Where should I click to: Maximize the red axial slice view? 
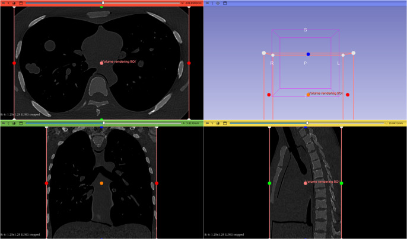pos(21,3)
